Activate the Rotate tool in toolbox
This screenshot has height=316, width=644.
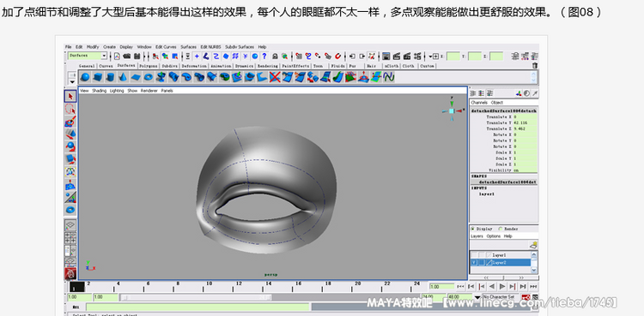point(70,146)
